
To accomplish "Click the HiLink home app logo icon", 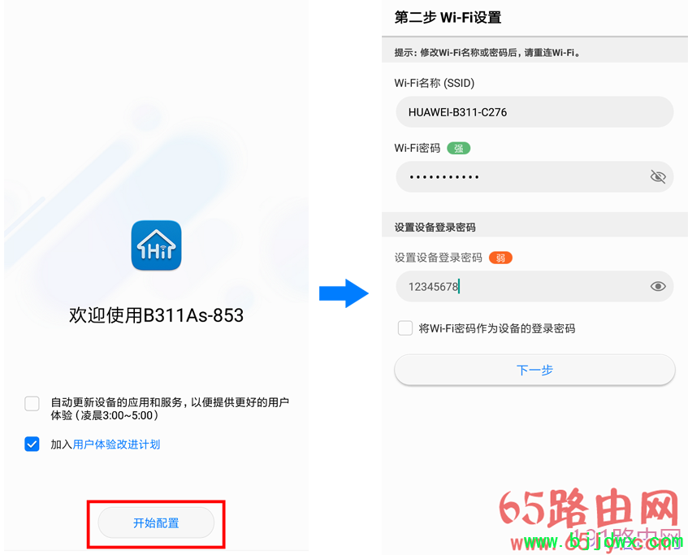I will 156,245.
